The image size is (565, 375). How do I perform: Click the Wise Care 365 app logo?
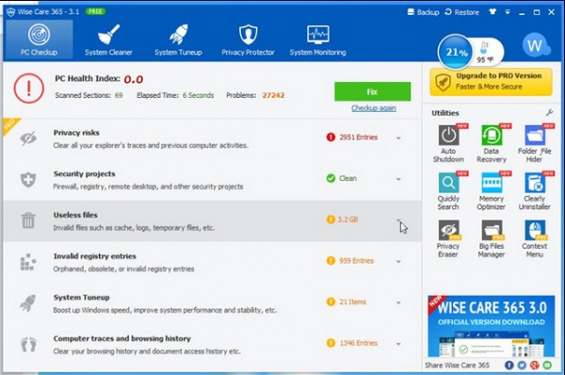pyautogui.click(x=10, y=12)
